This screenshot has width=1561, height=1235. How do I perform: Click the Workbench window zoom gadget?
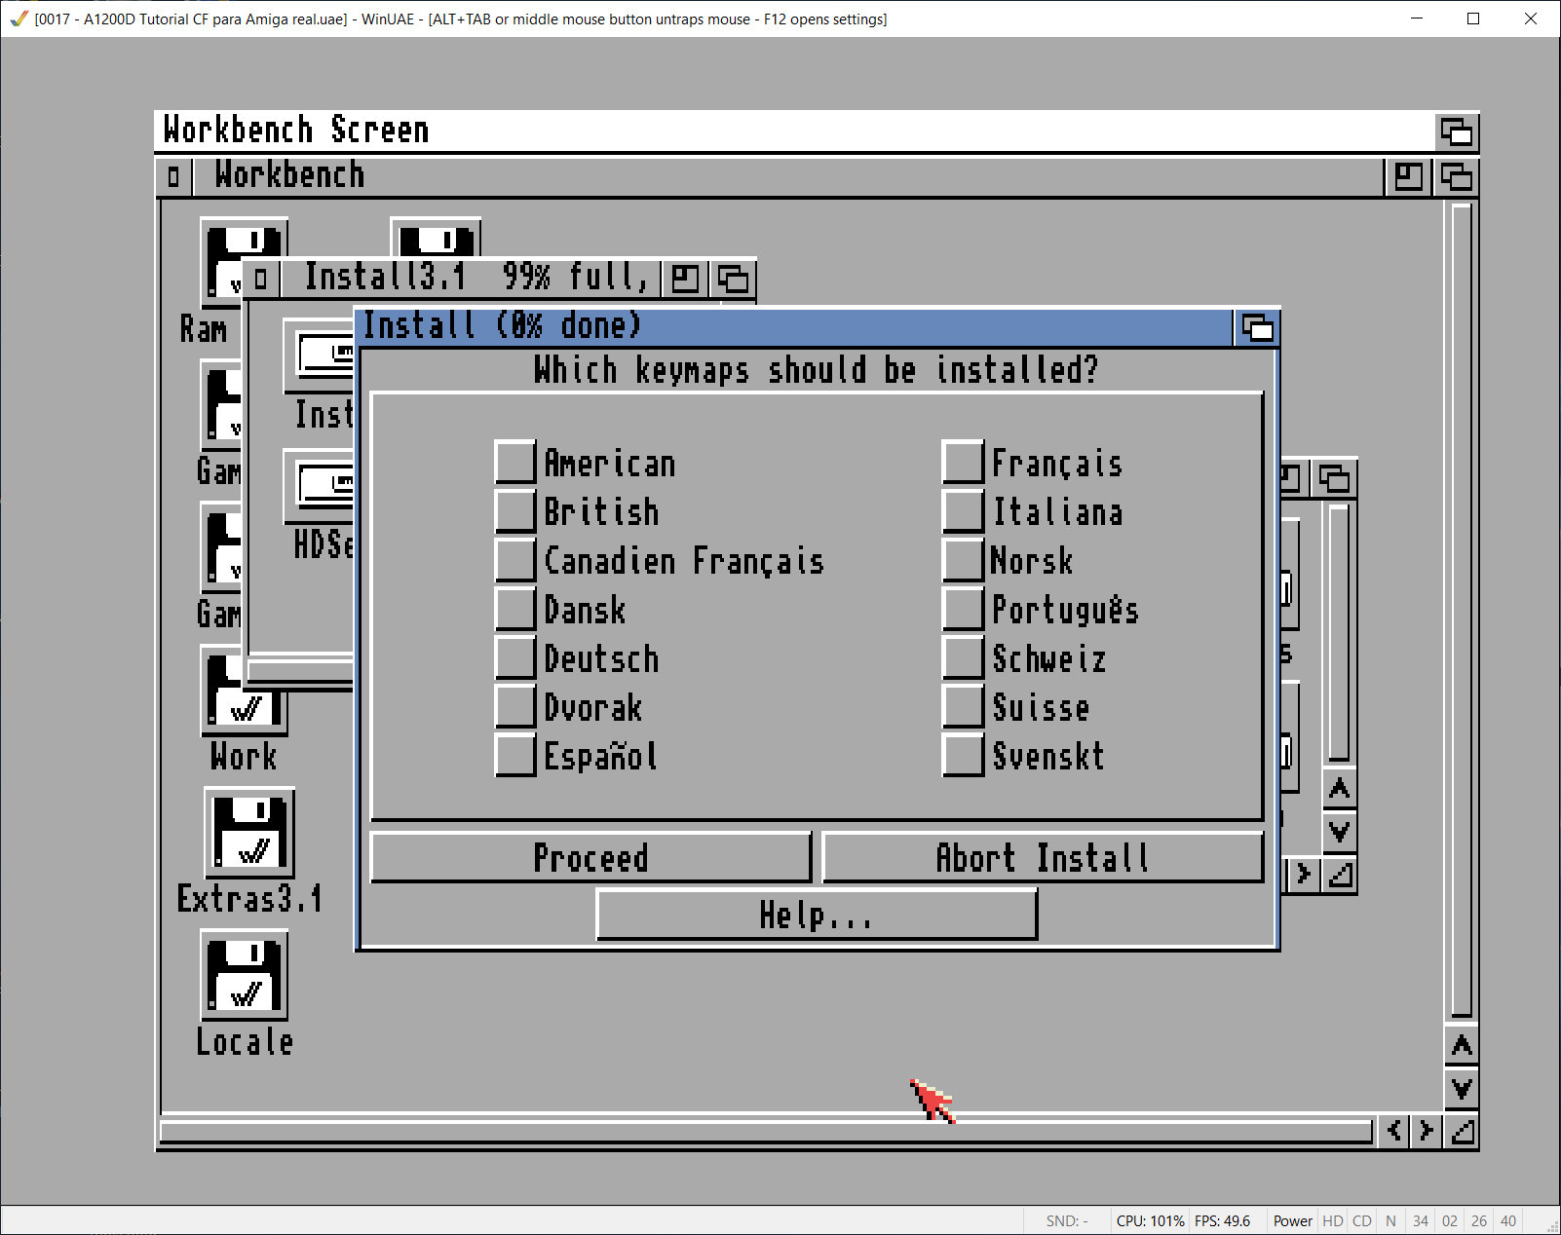click(x=1408, y=176)
